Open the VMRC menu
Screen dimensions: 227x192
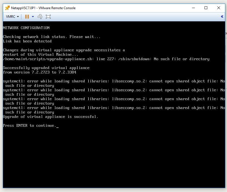coord(12,16)
